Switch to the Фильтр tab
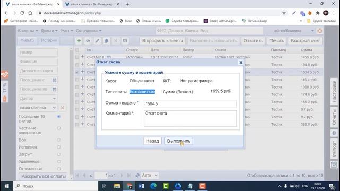The width and height of the screenshot is (340, 191). 27,40
